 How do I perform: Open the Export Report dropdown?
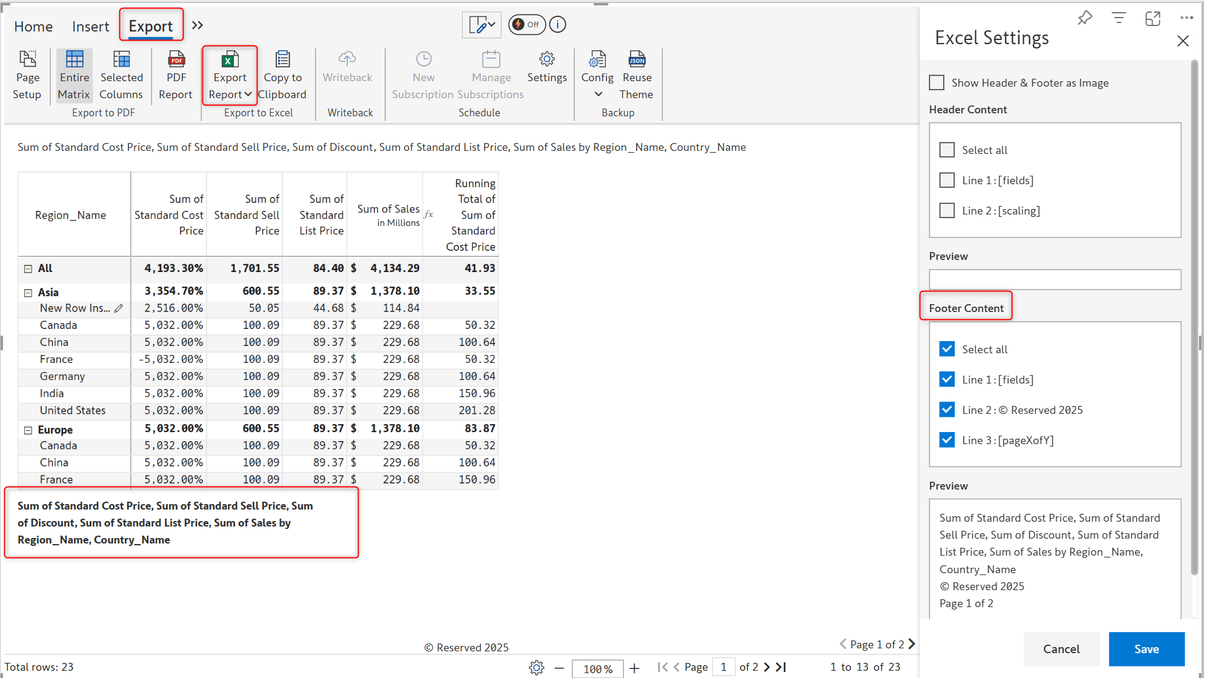click(247, 95)
